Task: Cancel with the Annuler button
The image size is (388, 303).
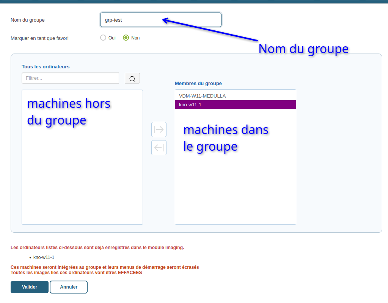Action: click(69, 287)
